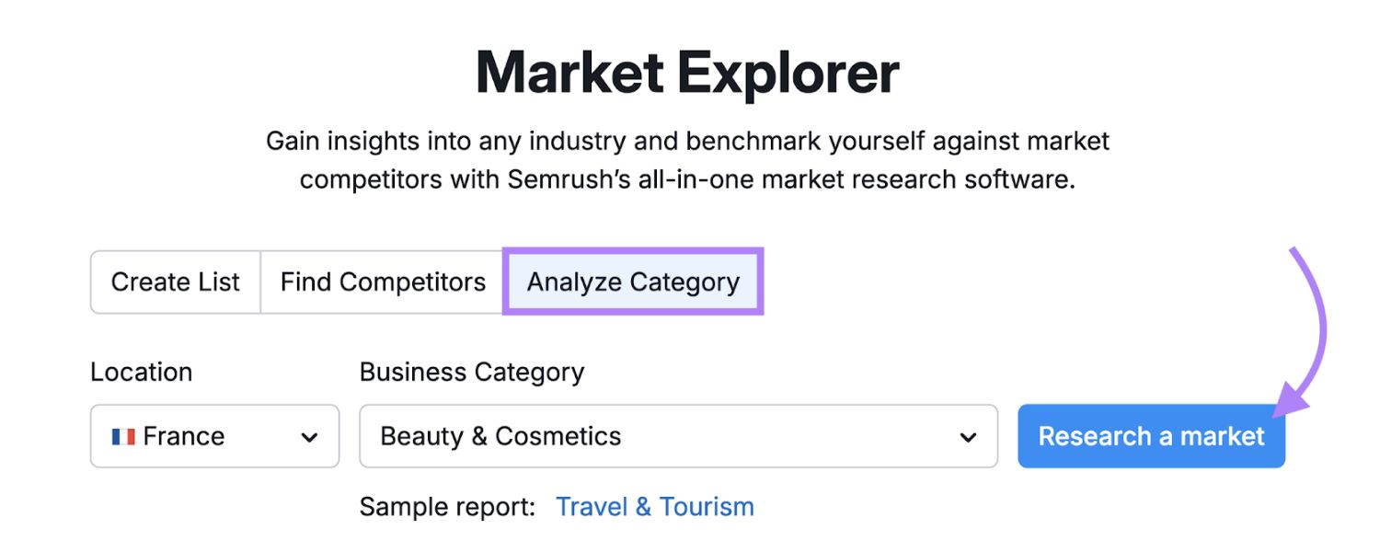Click the Beauty & Cosmetics field text

(501, 436)
